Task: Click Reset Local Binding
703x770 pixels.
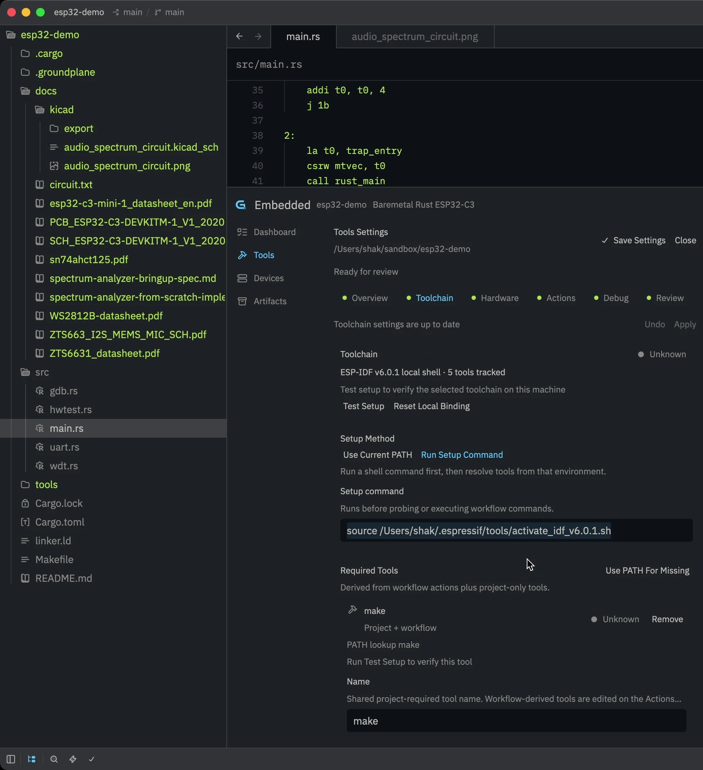Action: tap(431, 406)
